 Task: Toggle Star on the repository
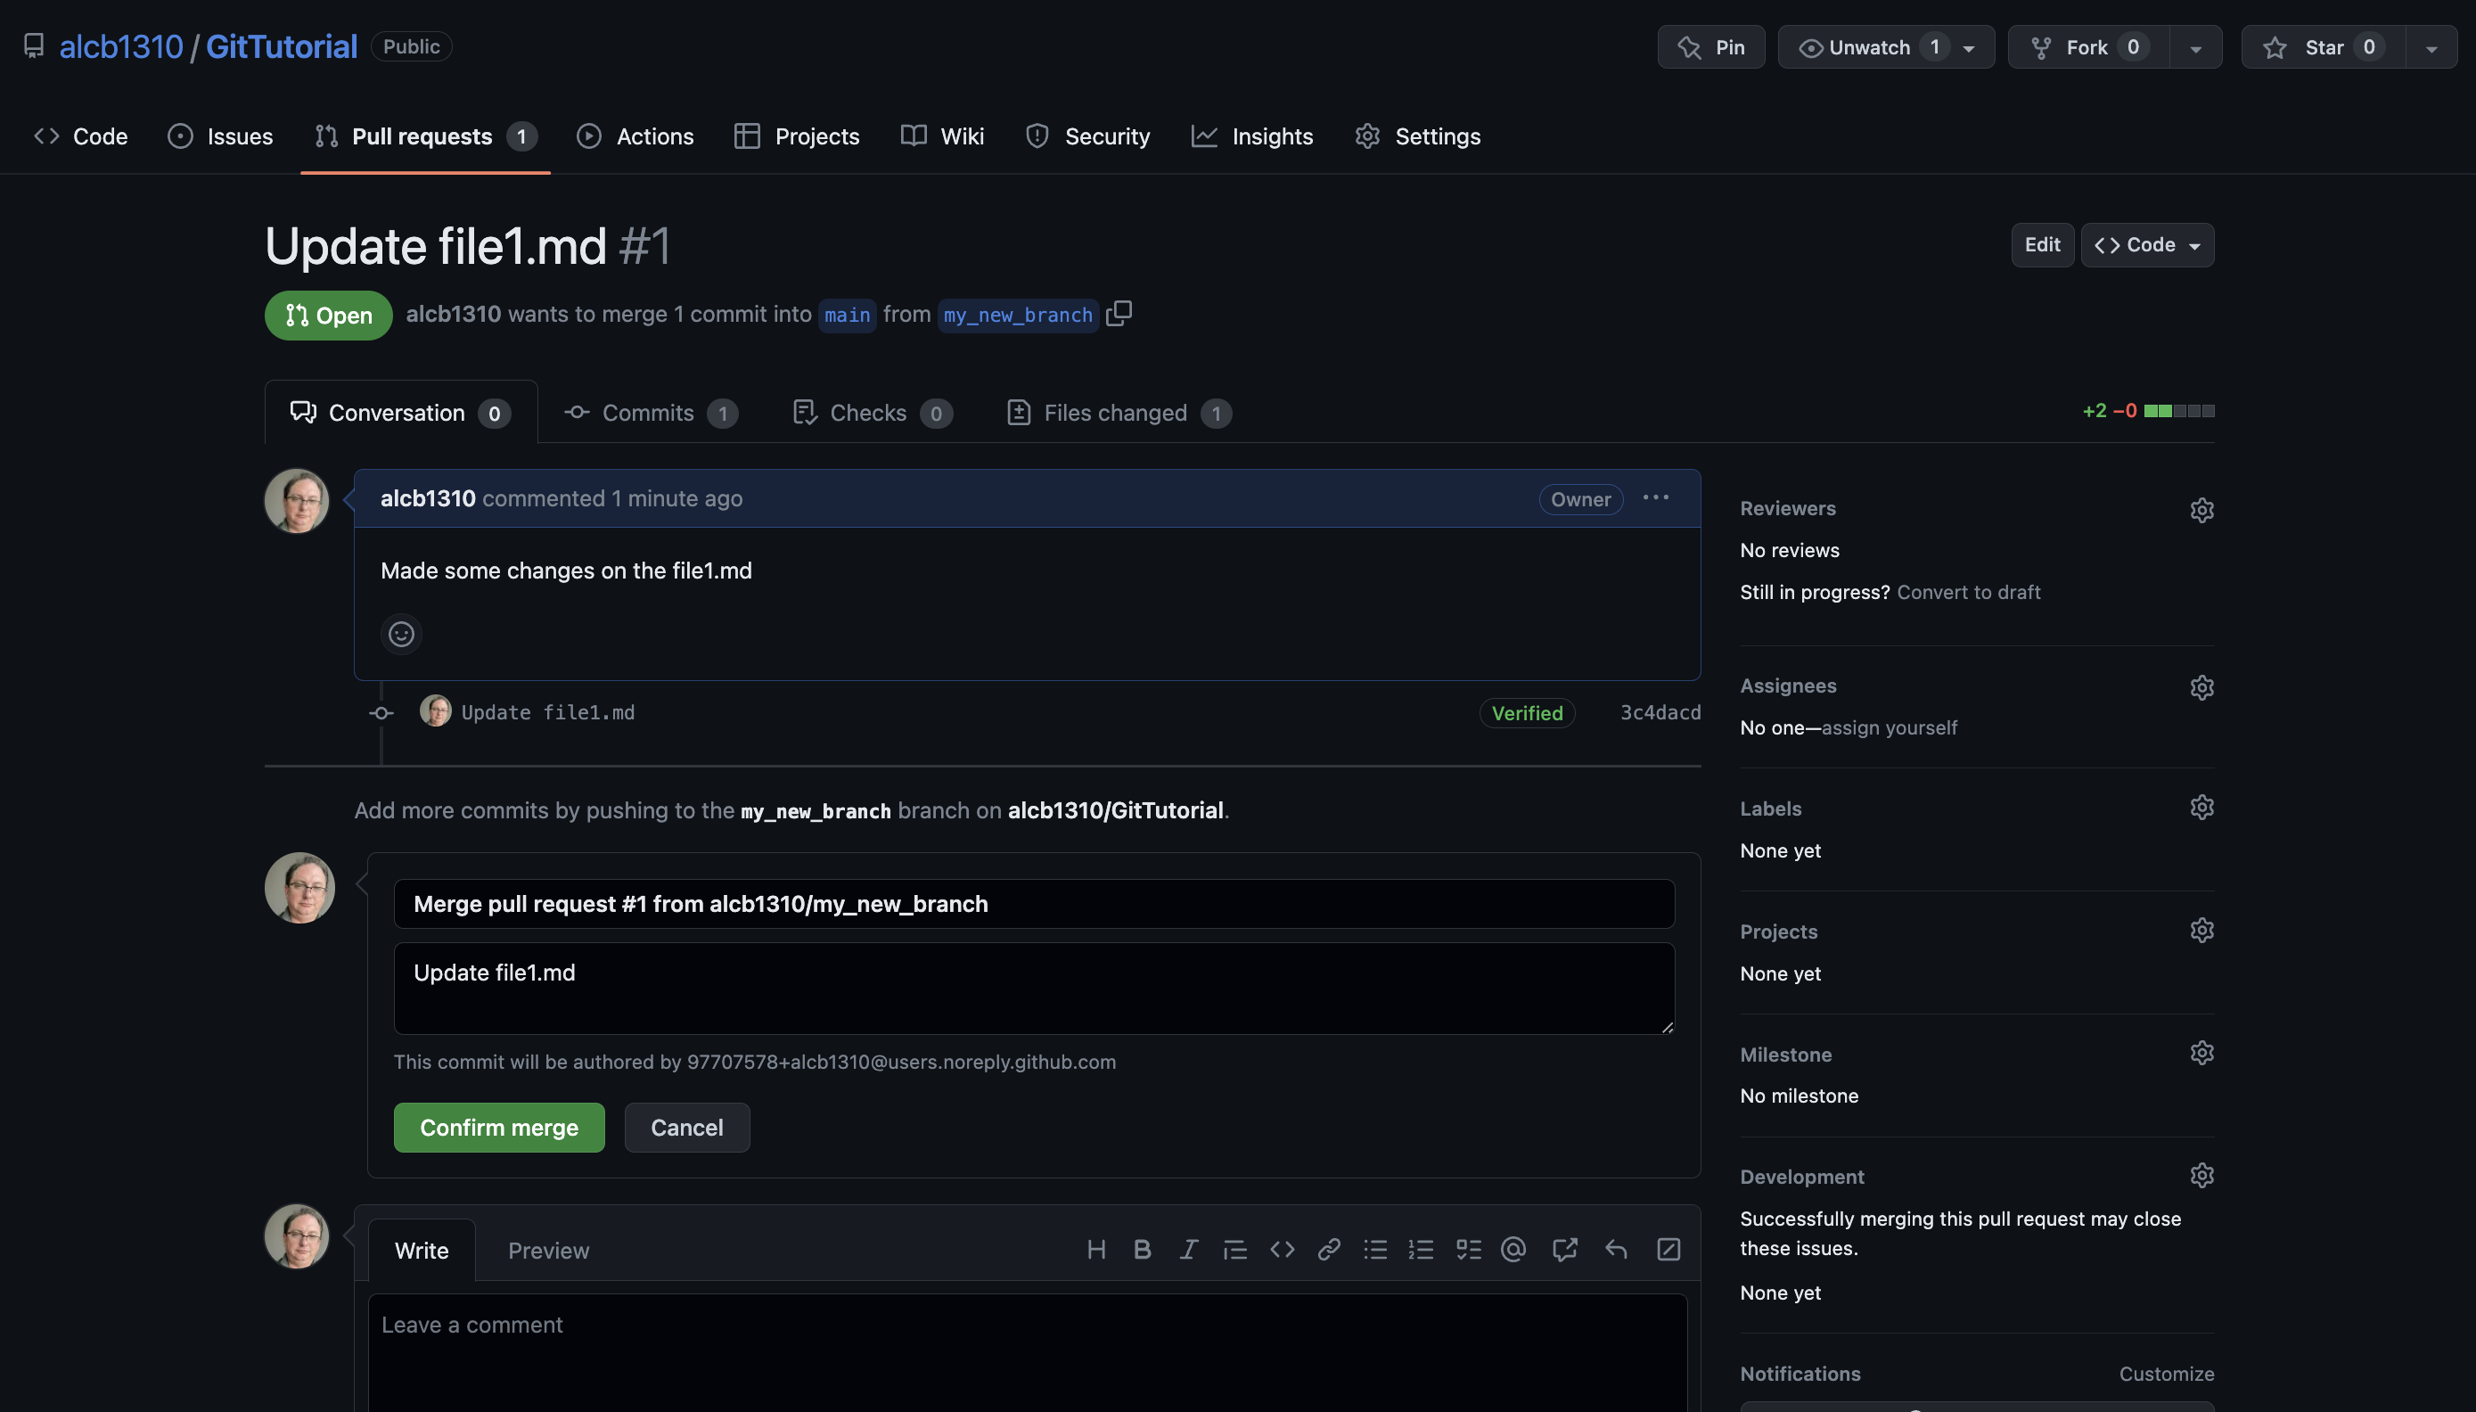[2323, 47]
